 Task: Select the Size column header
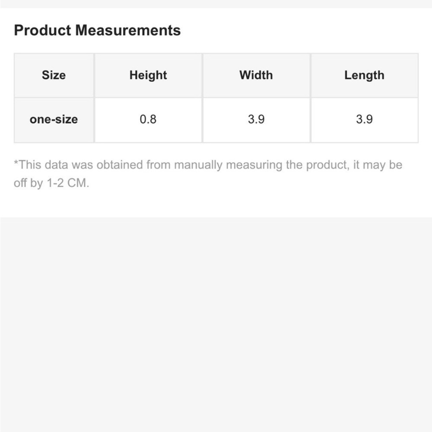pyautogui.click(x=54, y=75)
